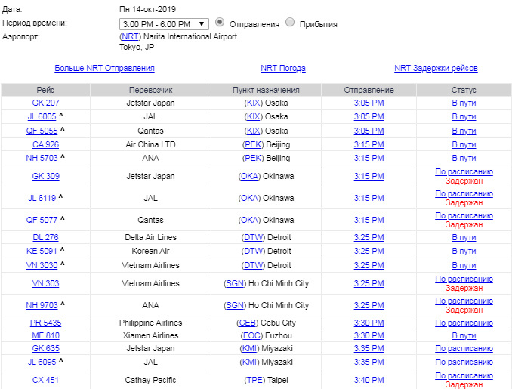Click the Рейс column header
Viewport: 512px width, 389px height.
click(45, 90)
